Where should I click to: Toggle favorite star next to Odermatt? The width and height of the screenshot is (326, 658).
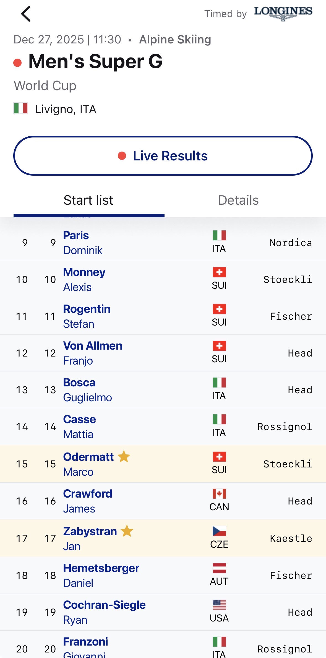(124, 456)
